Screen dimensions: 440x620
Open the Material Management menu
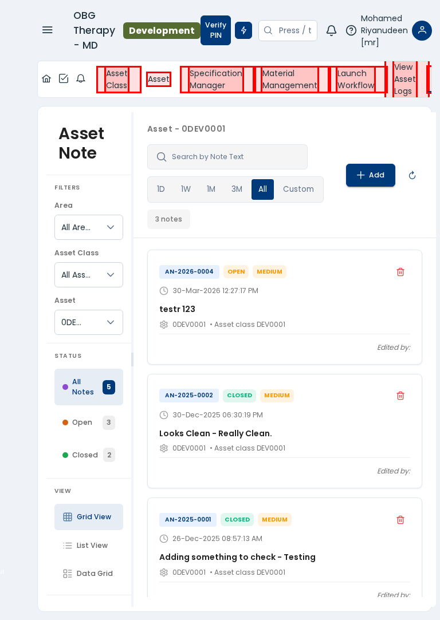[289, 79]
